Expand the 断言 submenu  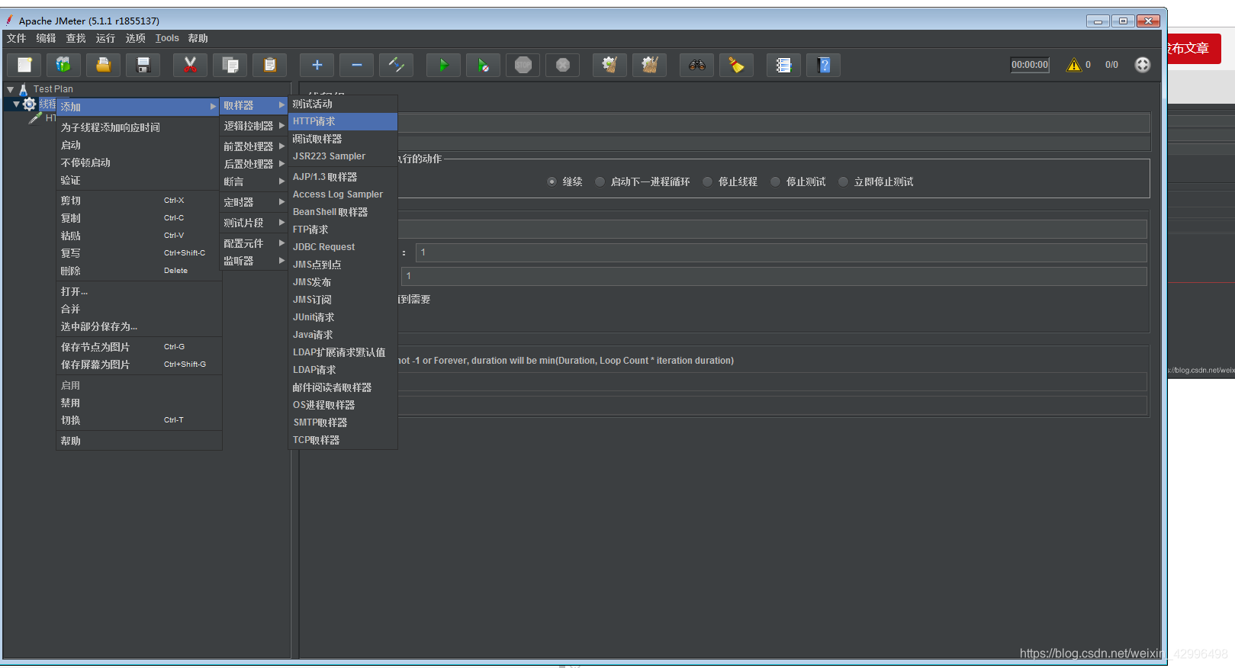254,181
